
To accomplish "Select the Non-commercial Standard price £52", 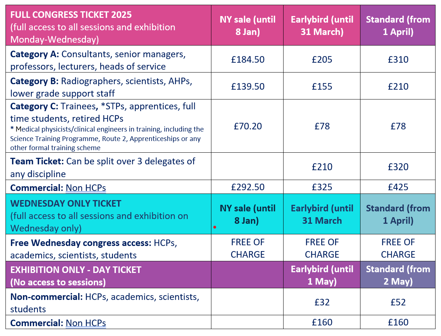I will pyautogui.click(x=398, y=302).
